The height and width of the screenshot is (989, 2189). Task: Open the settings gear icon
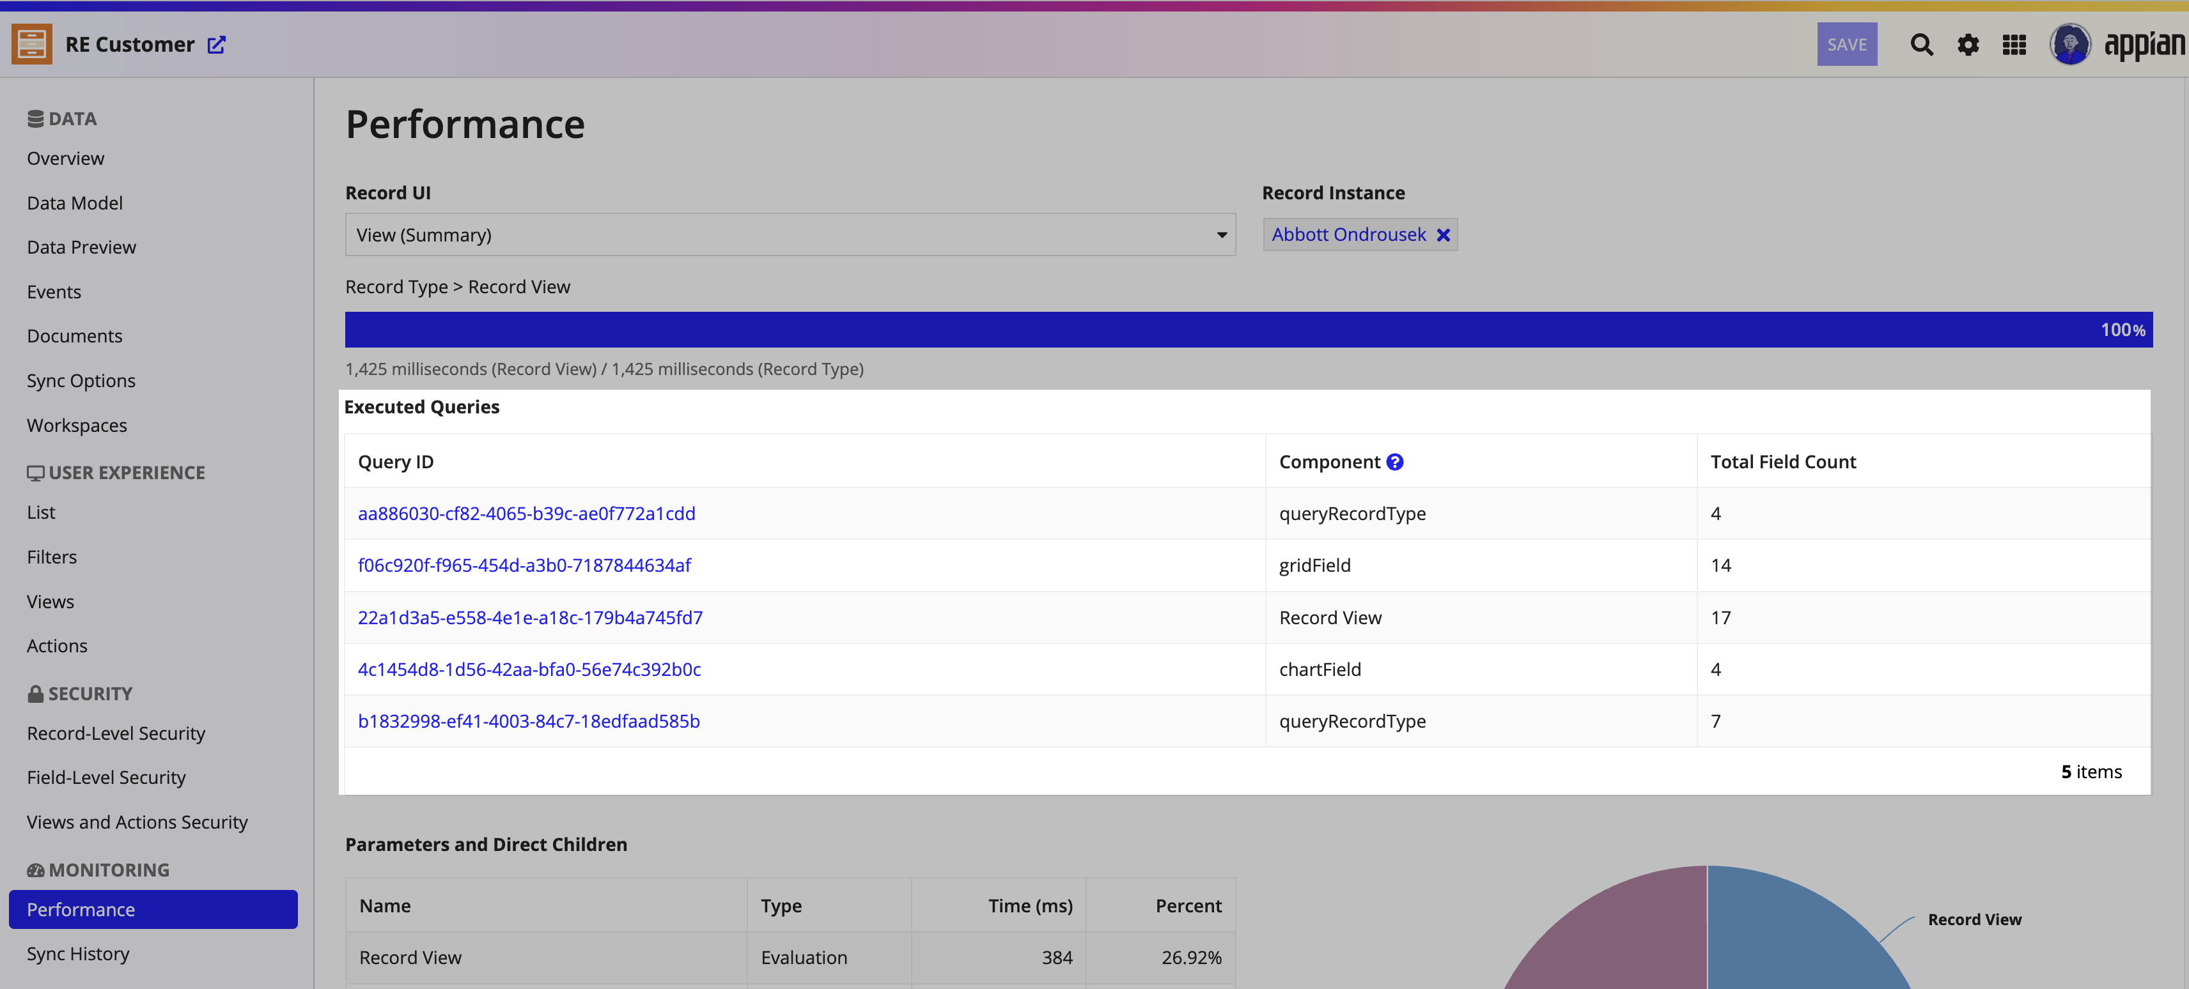point(1968,44)
